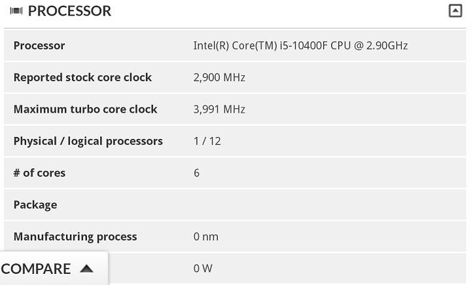
Task: Click the 2,900 MHz value
Action: click(x=219, y=77)
